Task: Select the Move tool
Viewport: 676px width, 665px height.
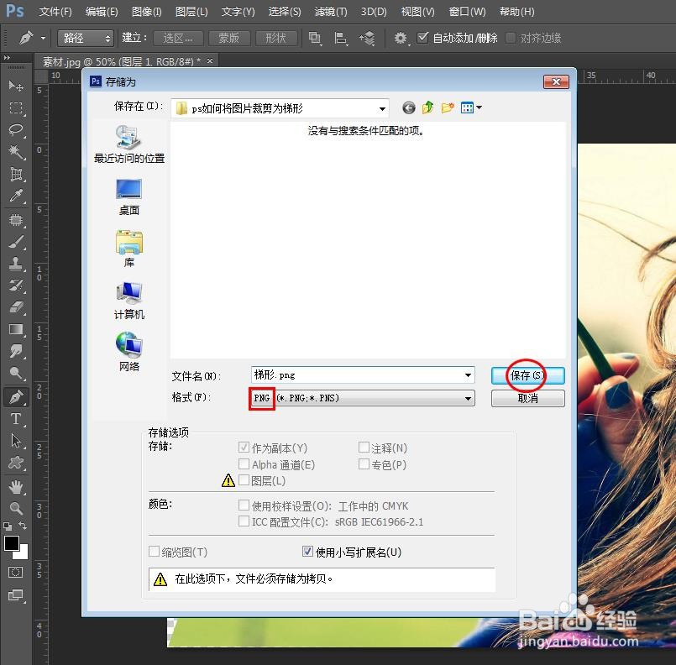Action: point(16,86)
